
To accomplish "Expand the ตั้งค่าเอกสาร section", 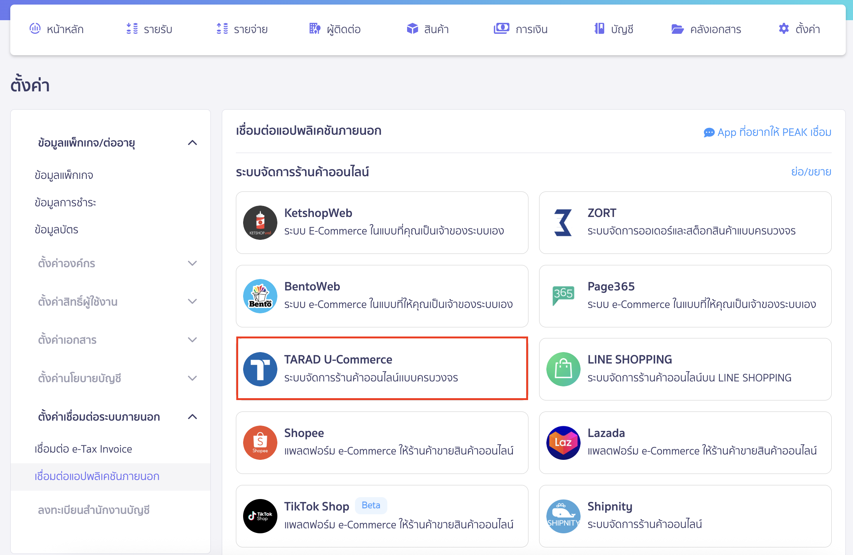I will [x=193, y=340].
